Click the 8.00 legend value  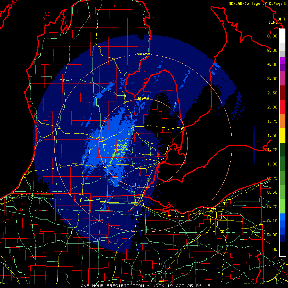coord(272,36)
